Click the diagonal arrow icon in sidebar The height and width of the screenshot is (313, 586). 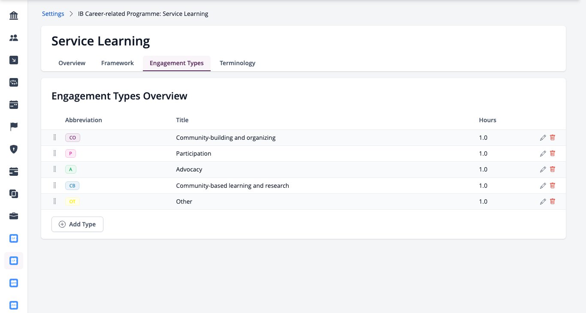tap(14, 60)
